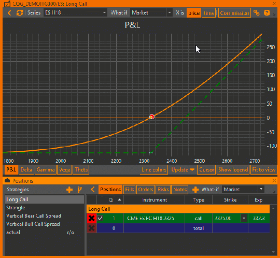Screen dimensions: 280x258
Task: Click the Fit to view button
Action: pyautogui.click(x=264, y=169)
